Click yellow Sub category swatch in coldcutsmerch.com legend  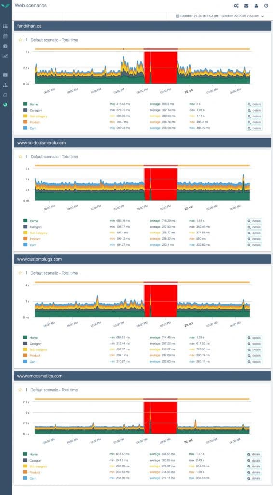25,233
